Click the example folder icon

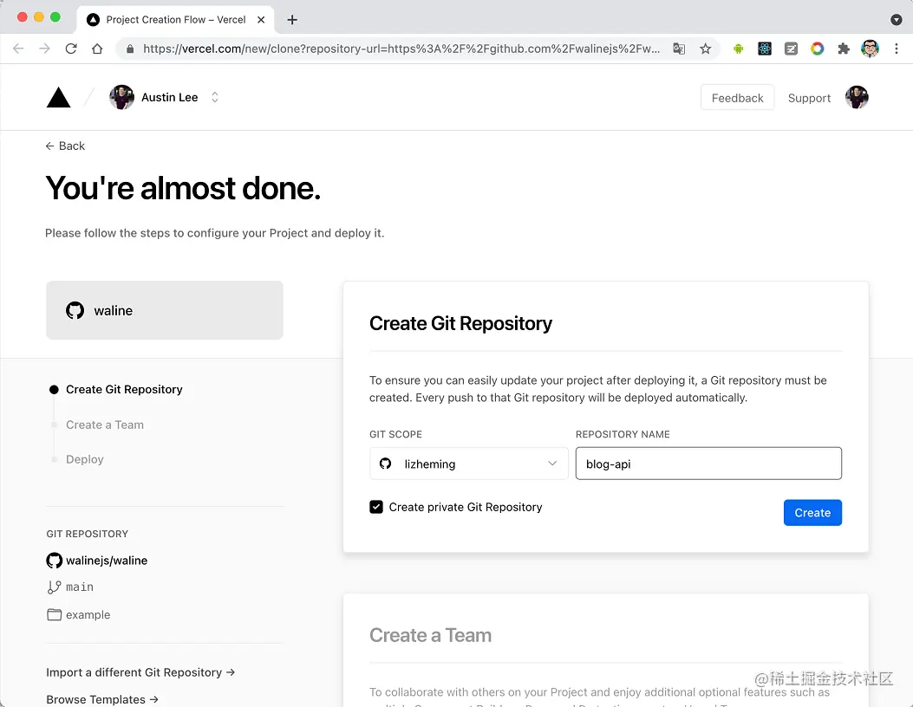tap(54, 614)
